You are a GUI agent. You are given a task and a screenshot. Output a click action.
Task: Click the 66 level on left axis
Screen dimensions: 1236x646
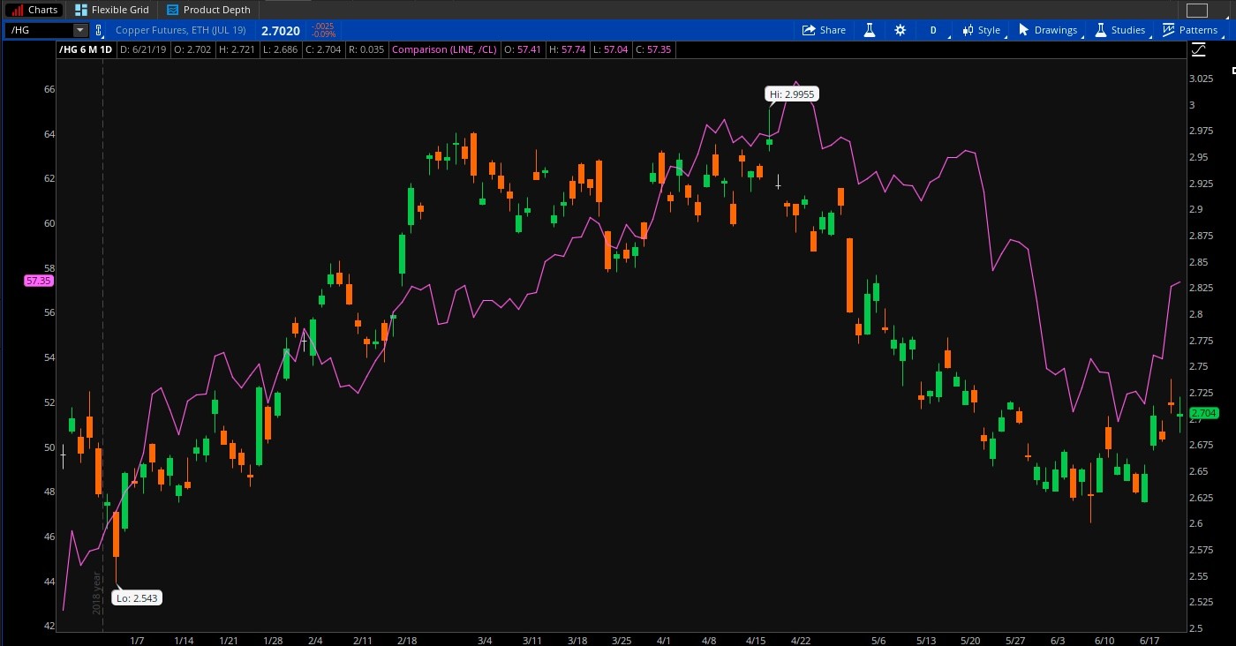pyautogui.click(x=49, y=89)
